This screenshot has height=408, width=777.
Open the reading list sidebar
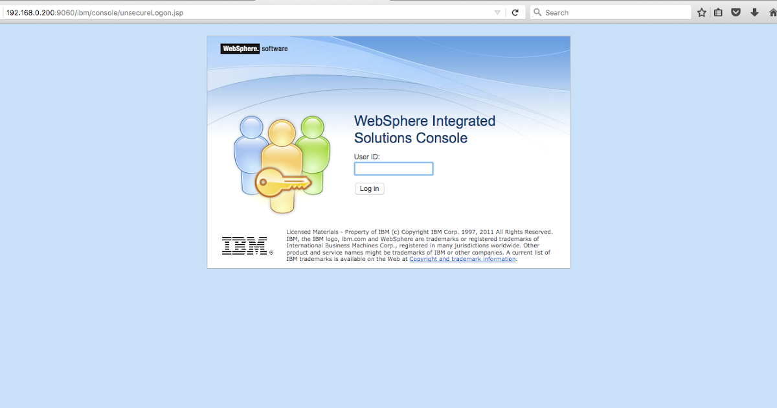click(718, 12)
